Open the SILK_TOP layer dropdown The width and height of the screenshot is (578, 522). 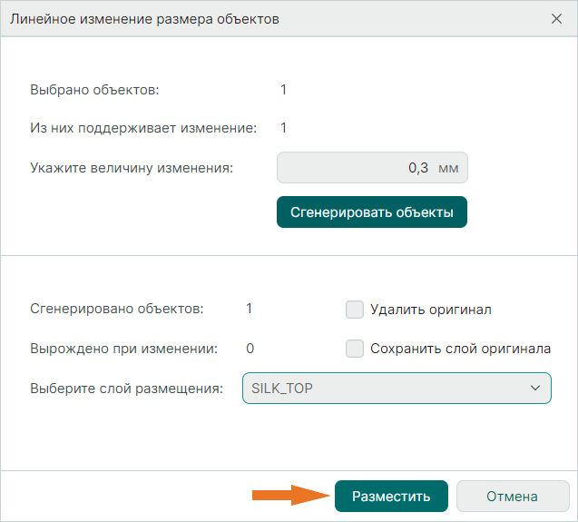397,389
